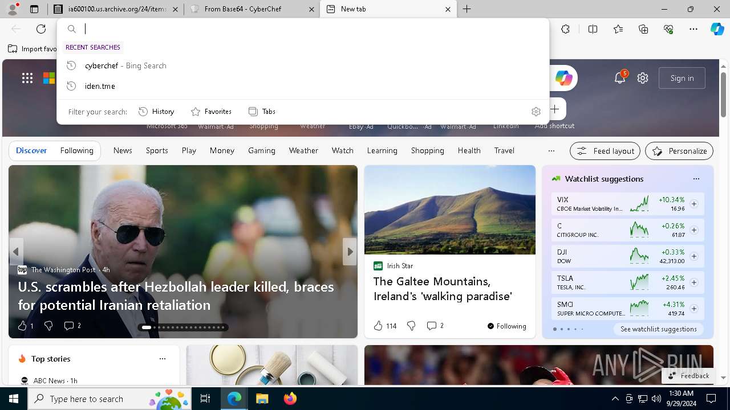730x410 pixels.
Task: Select recent search iden.tme
Action: pos(303,86)
